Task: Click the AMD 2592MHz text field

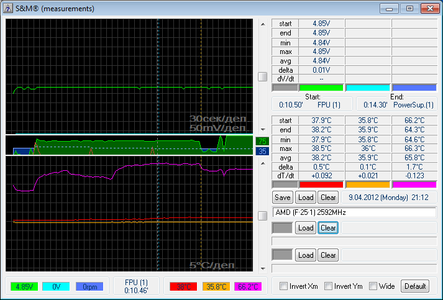Action: click(x=354, y=212)
